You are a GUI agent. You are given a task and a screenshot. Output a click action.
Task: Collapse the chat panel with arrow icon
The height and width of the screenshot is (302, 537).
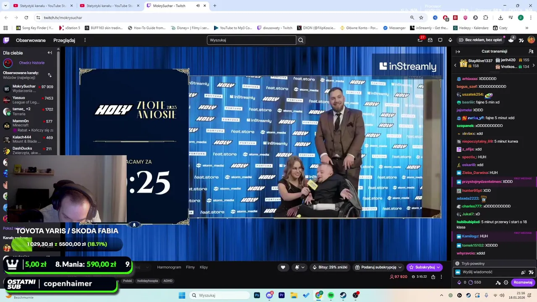click(458, 52)
